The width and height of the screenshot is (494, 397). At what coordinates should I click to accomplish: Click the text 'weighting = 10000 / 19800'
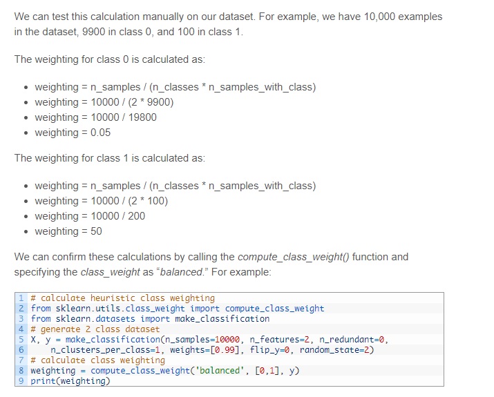pos(95,117)
